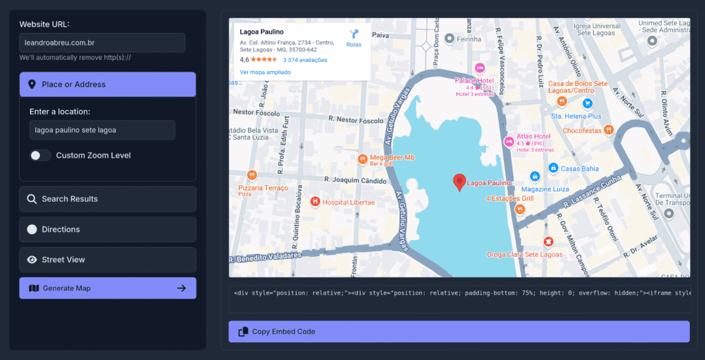The width and height of the screenshot is (705, 360).
Task: Click the Palace Hotel pink marker
Action: 480,69
